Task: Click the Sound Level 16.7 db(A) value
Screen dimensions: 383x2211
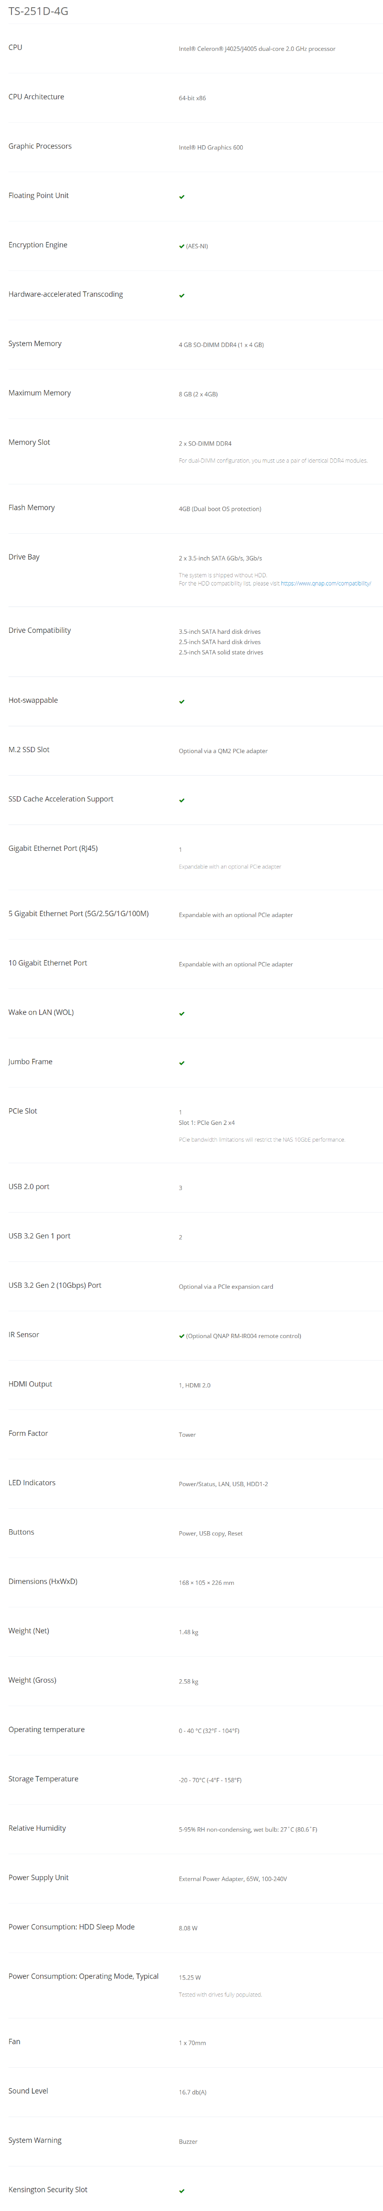Action: tap(192, 2093)
